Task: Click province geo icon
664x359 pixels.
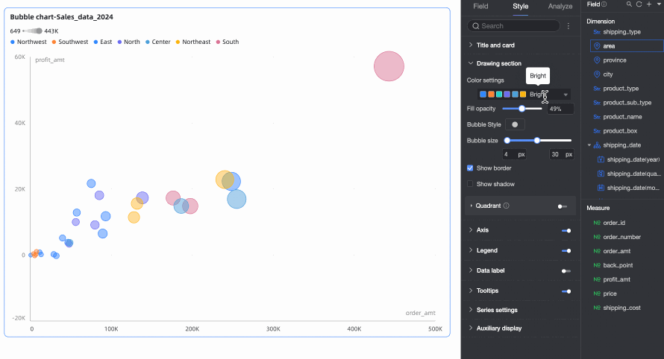Action: (x=597, y=60)
